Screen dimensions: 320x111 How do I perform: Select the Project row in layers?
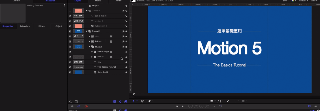click(x=98, y=6)
